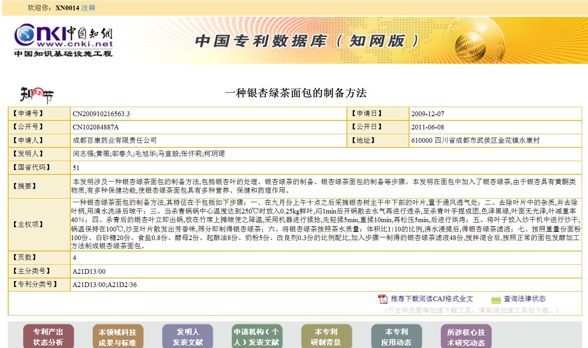Viewport: 588px width, 348px height.
Task: Open 推荐下载阅读CAJ格式全文 download link
Action: click(x=432, y=299)
